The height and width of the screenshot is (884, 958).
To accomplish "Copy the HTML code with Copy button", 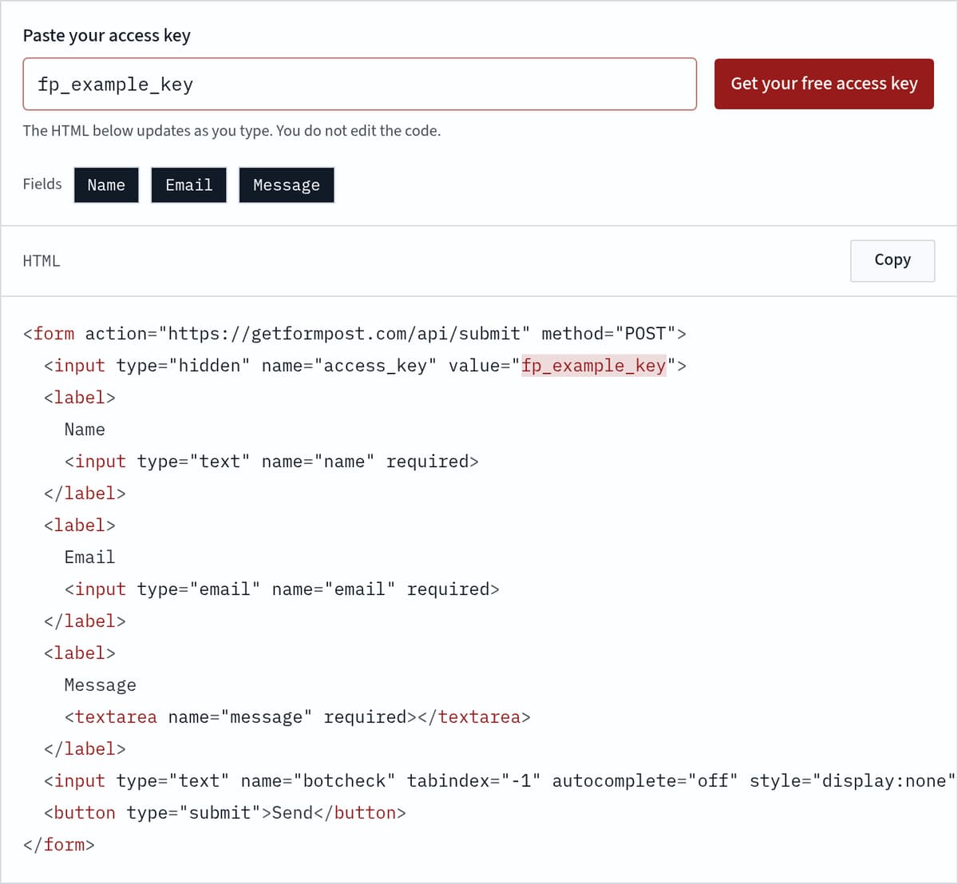I will [893, 260].
